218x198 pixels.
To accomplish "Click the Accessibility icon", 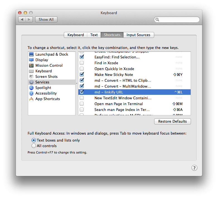I will coord(32,93).
